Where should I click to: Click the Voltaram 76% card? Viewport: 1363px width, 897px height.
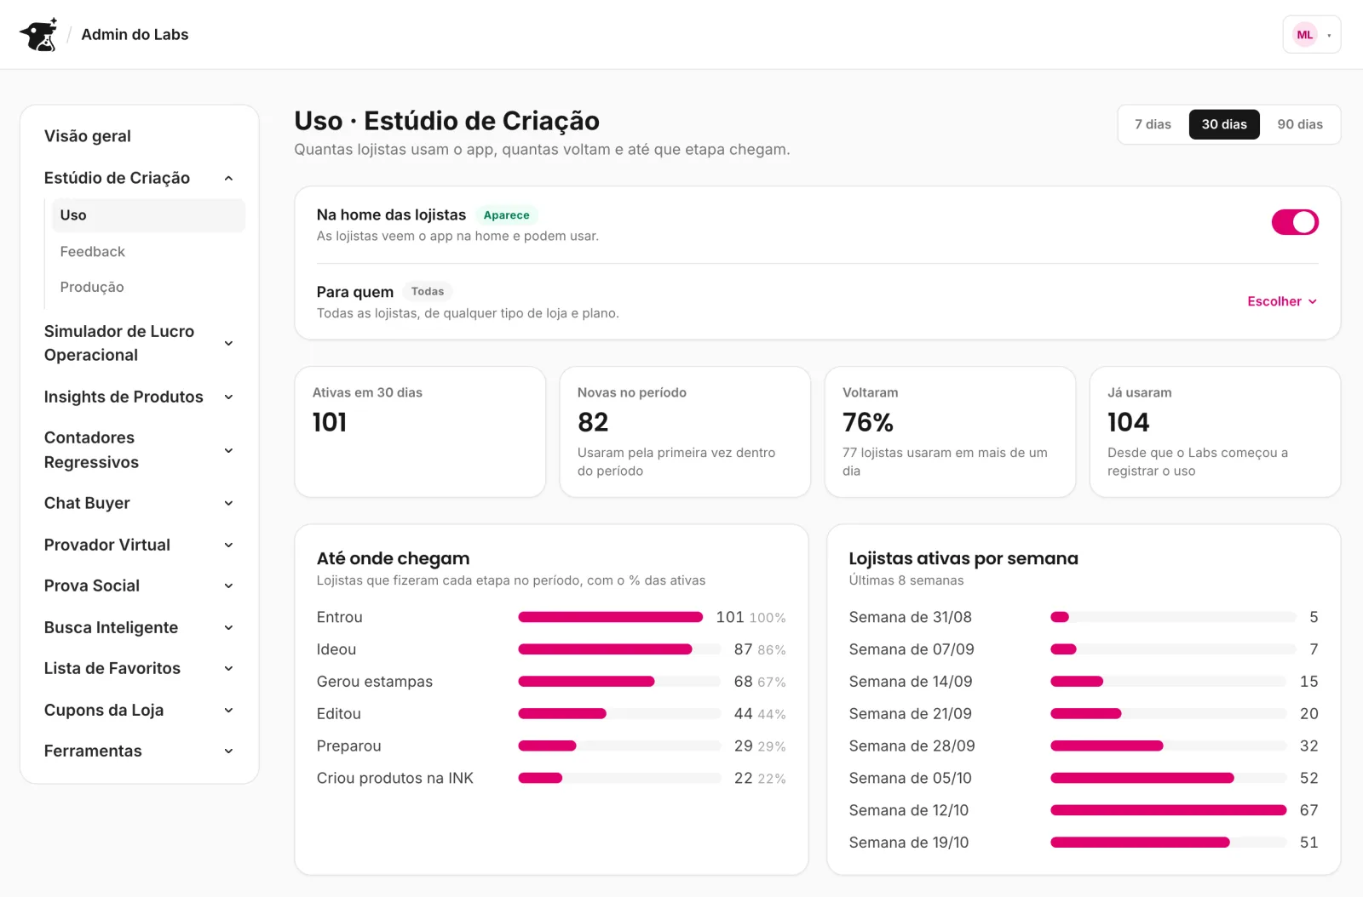click(x=950, y=431)
